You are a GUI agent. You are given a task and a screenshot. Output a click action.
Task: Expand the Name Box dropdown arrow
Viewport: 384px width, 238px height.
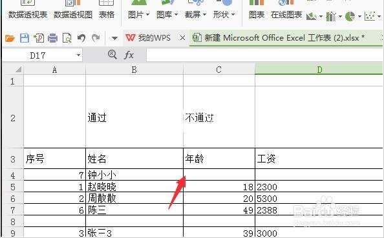[x=78, y=55]
